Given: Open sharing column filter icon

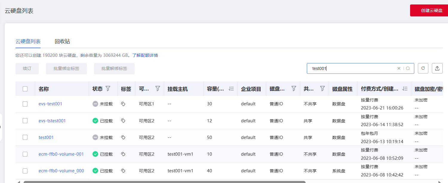Looking at the screenshot, I should 322,88.
